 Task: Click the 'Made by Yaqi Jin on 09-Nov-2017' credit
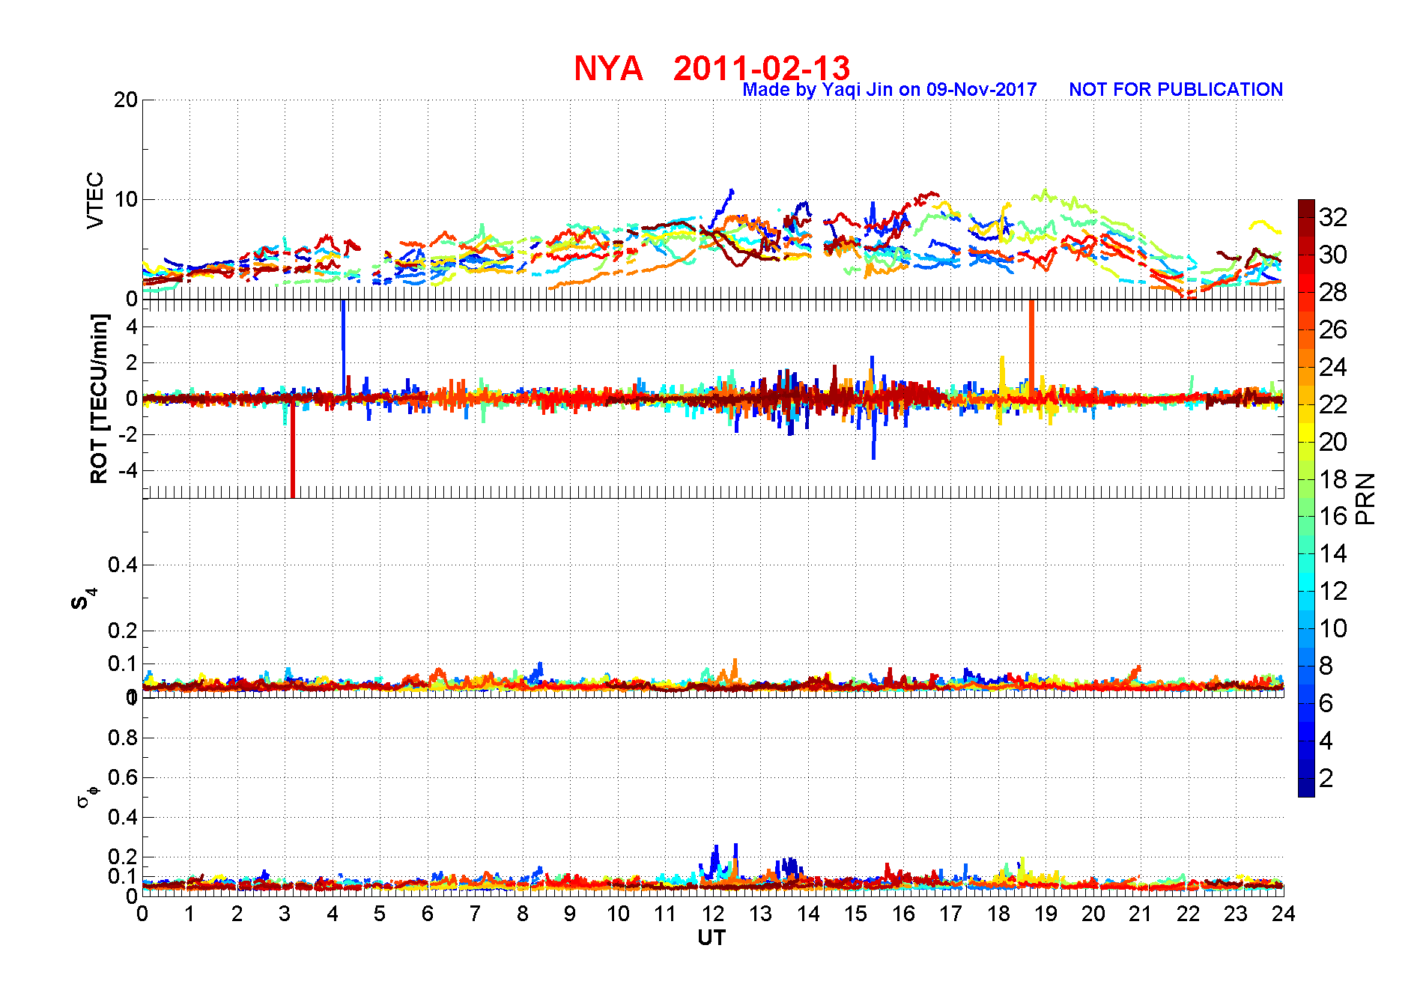[x=890, y=90]
